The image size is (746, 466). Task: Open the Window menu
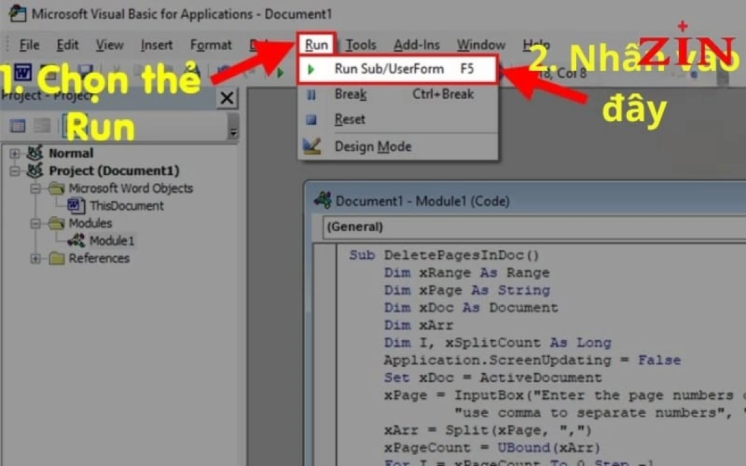(481, 45)
